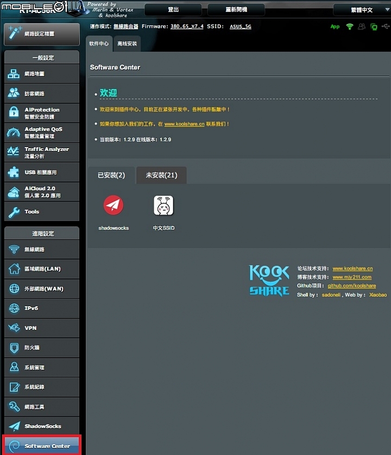Viewport: 391px width, 455px height.
Task: Click the USB application puzzle icon
Action: click(14, 172)
